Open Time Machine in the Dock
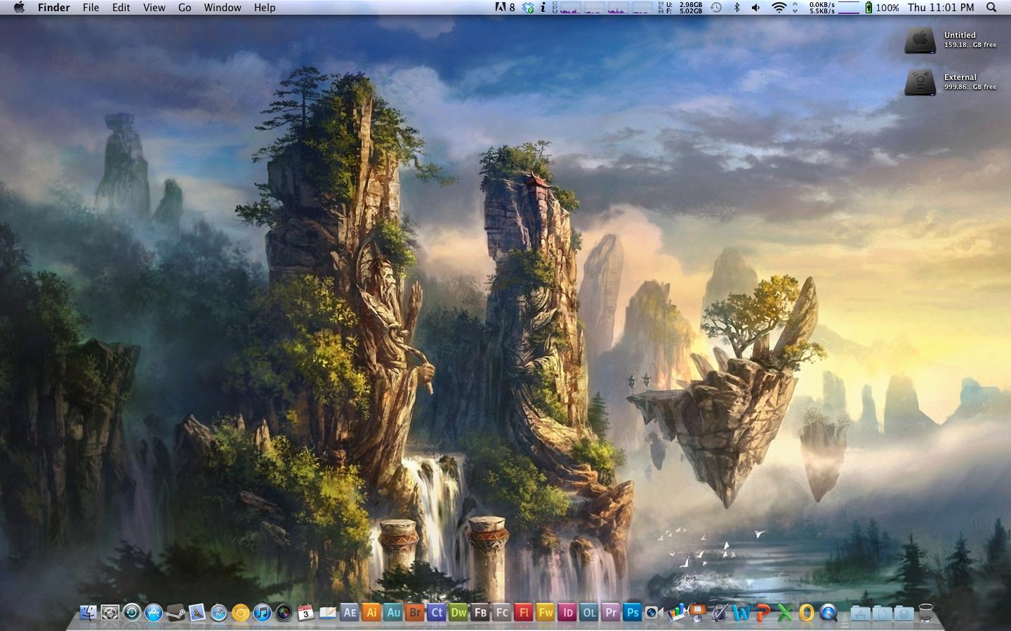This screenshot has width=1011, height=631. pyautogui.click(x=131, y=613)
